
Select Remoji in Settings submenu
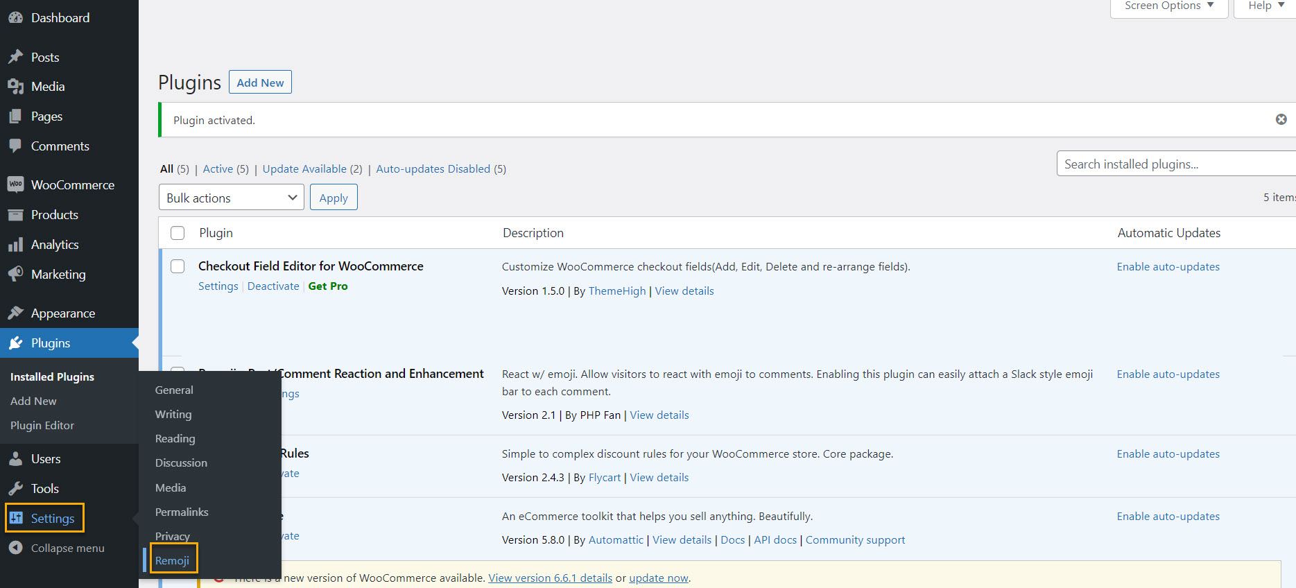(x=172, y=560)
